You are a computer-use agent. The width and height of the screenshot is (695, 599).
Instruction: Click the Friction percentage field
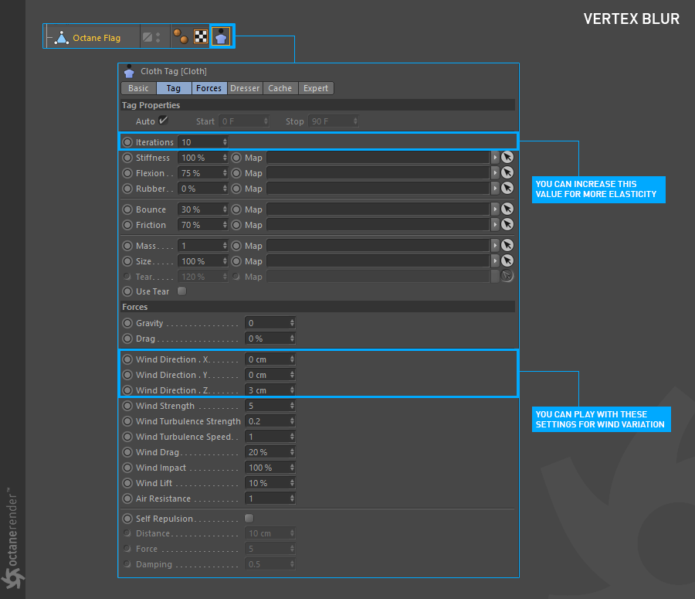click(x=202, y=225)
